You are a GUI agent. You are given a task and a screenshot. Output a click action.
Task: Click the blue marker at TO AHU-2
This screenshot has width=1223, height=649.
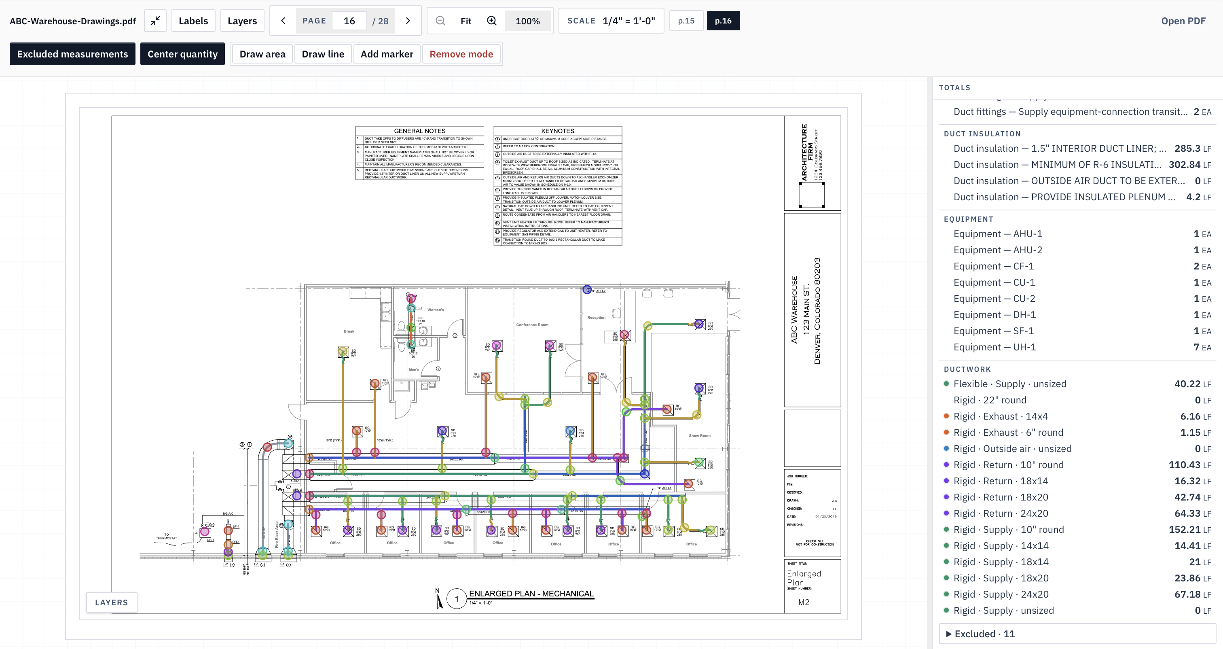[x=587, y=290]
